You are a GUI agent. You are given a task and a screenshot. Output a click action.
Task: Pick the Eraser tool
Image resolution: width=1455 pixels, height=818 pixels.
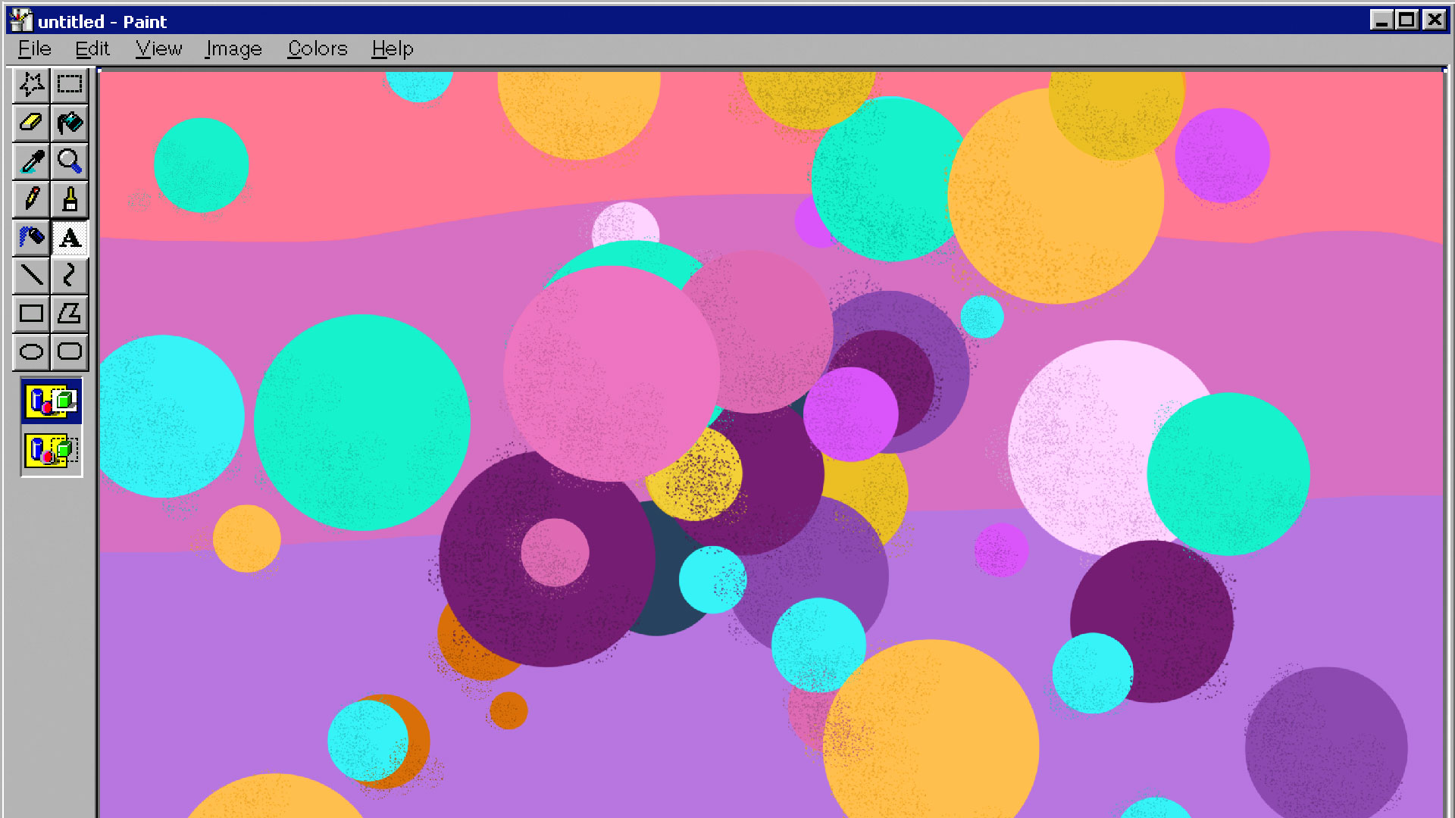(x=31, y=123)
